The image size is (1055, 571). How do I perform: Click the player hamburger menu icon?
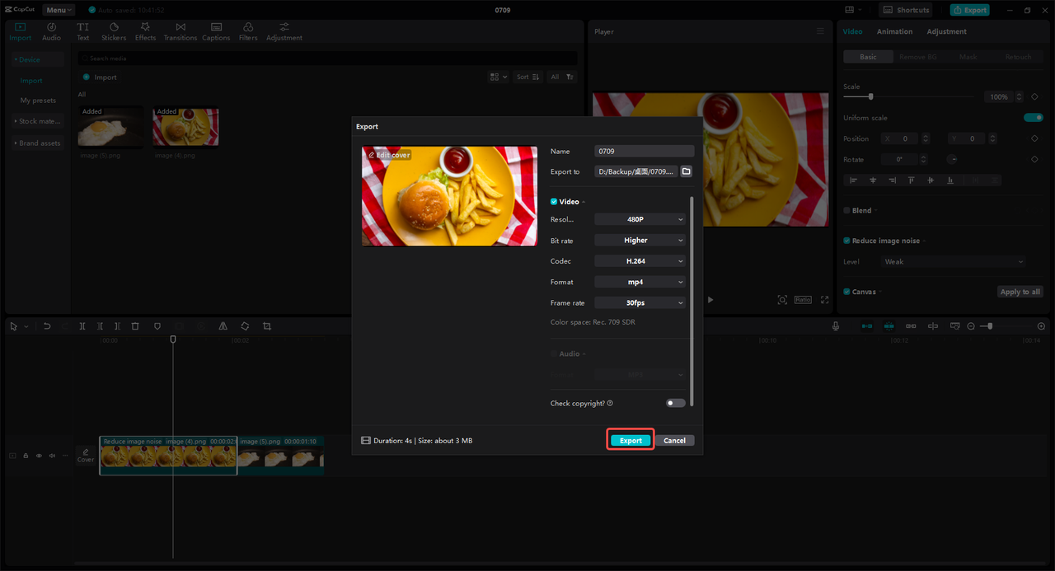point(820,31)
